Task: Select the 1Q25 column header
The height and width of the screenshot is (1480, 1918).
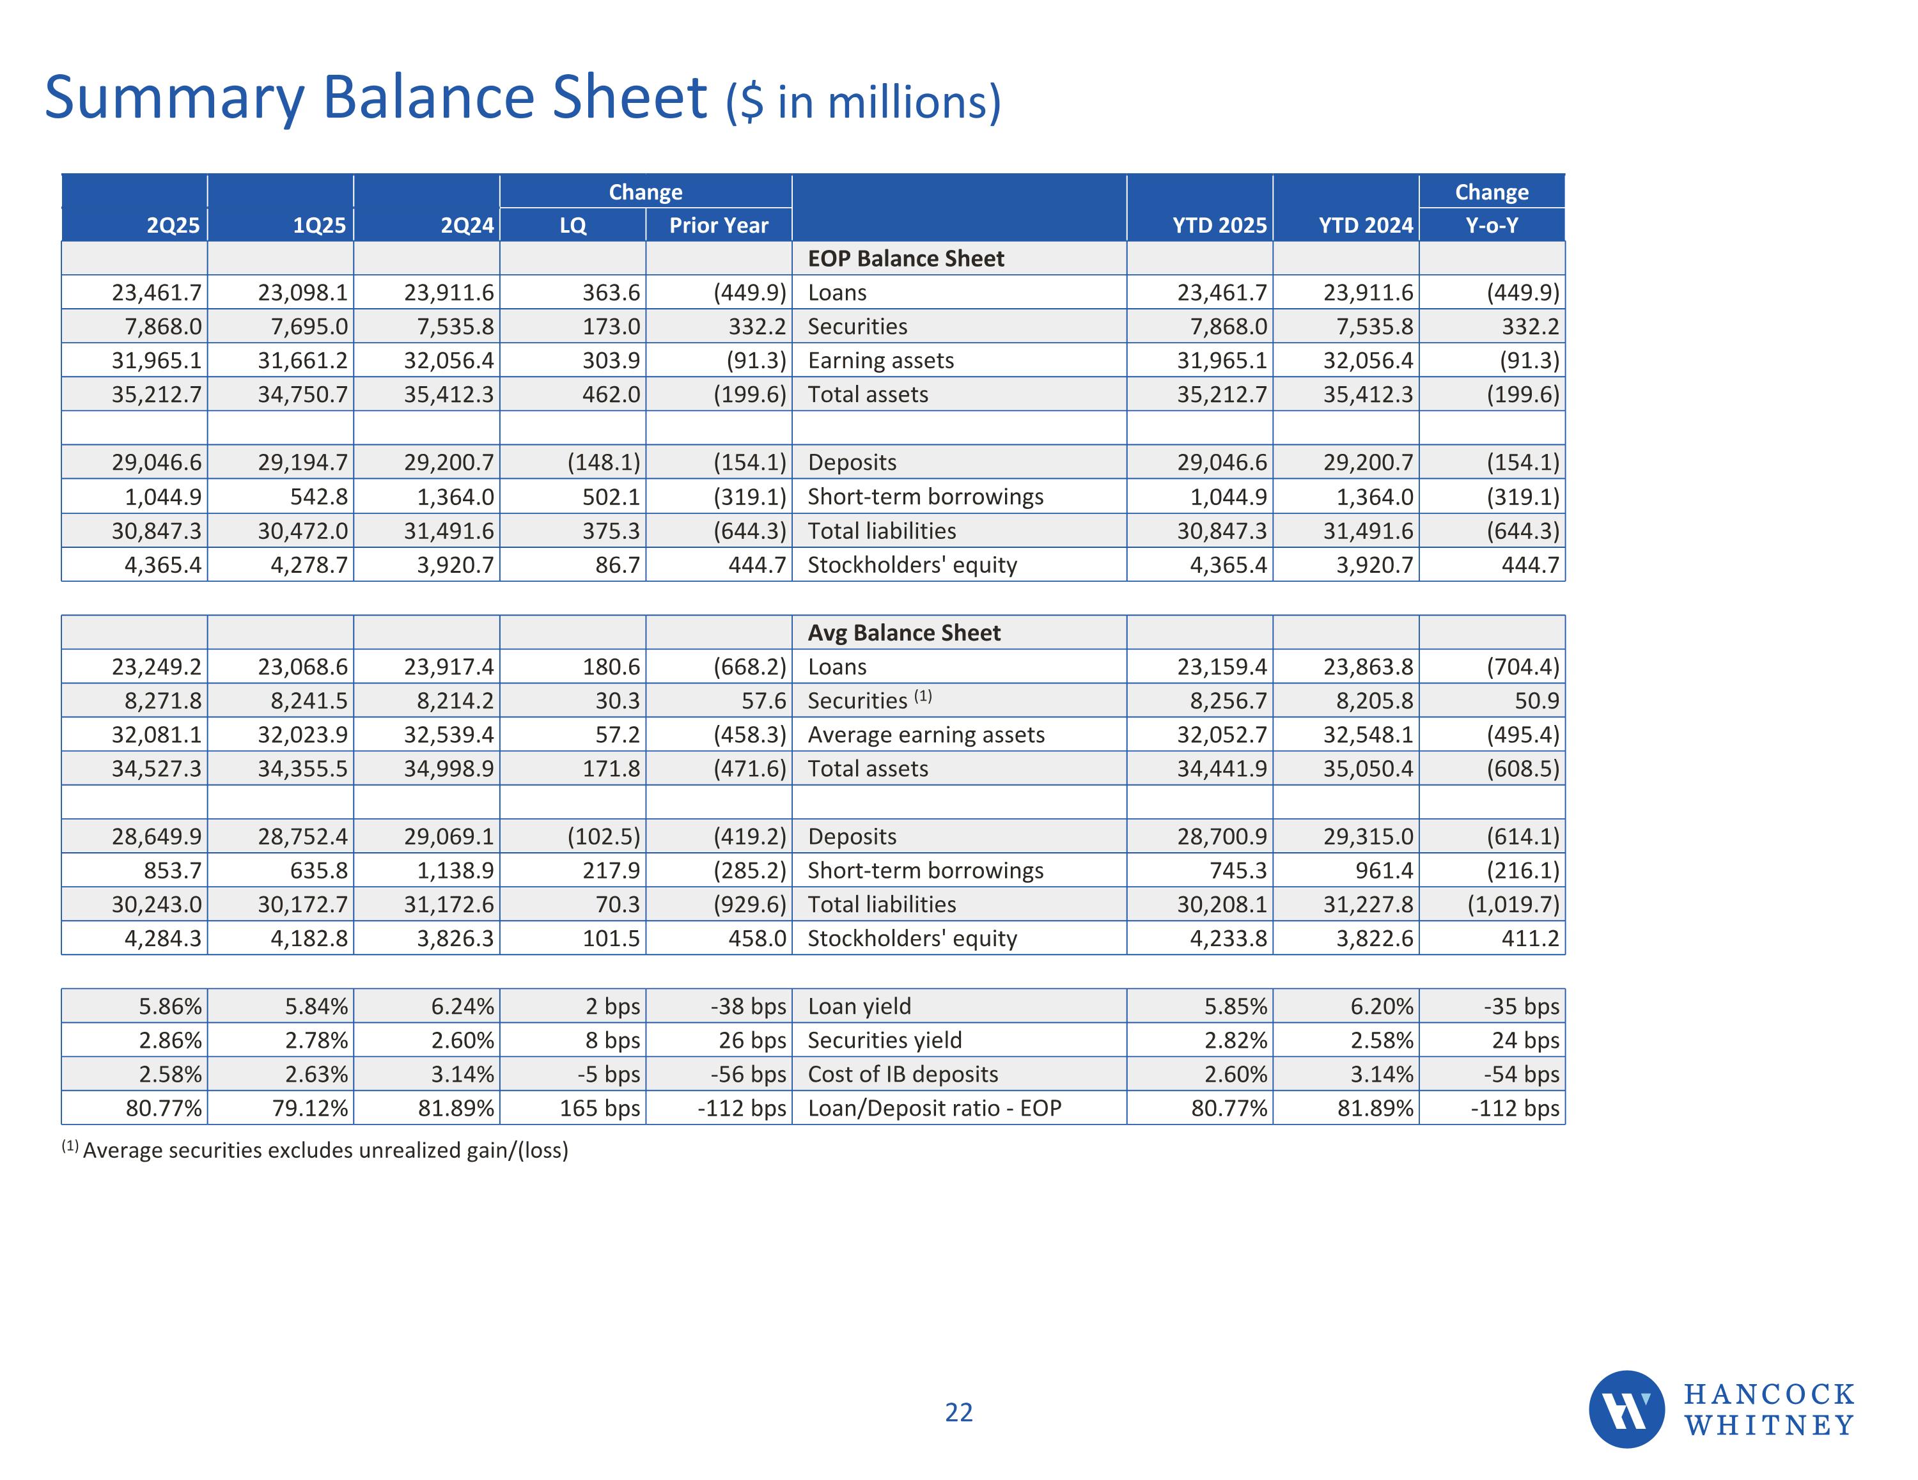Action: [x=319, y=226]
